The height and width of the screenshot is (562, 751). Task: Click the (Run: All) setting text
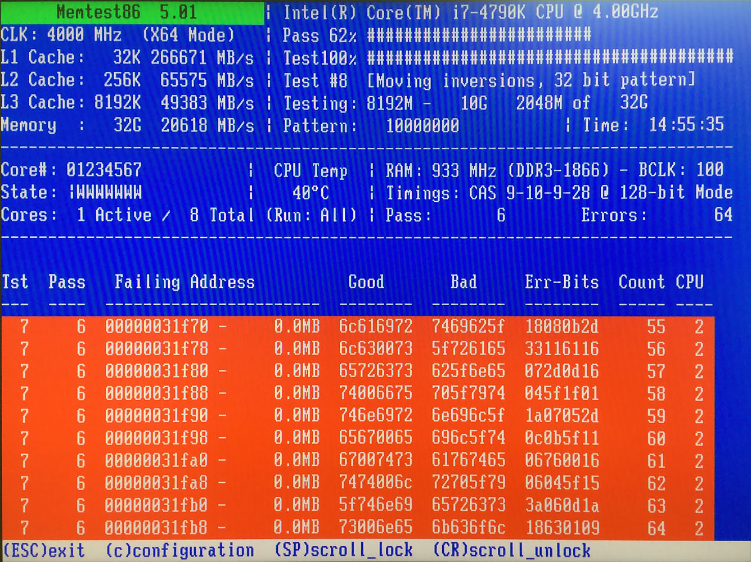(312, 215)
